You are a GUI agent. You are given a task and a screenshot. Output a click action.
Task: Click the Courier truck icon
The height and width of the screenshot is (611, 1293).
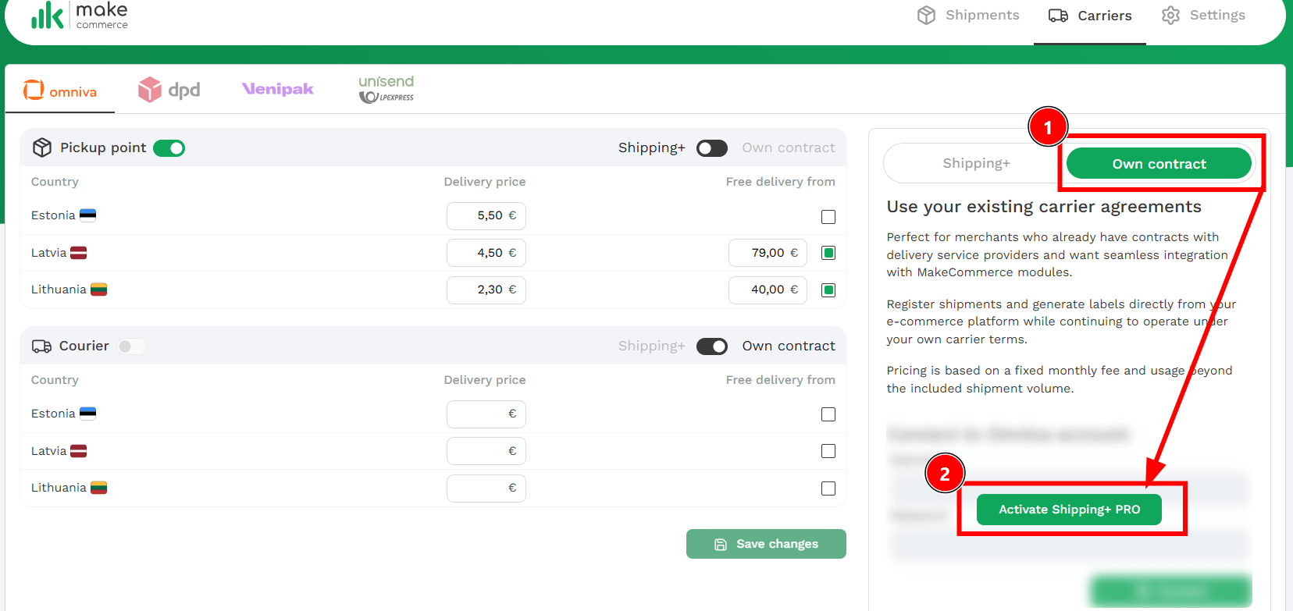pos(41,346)
